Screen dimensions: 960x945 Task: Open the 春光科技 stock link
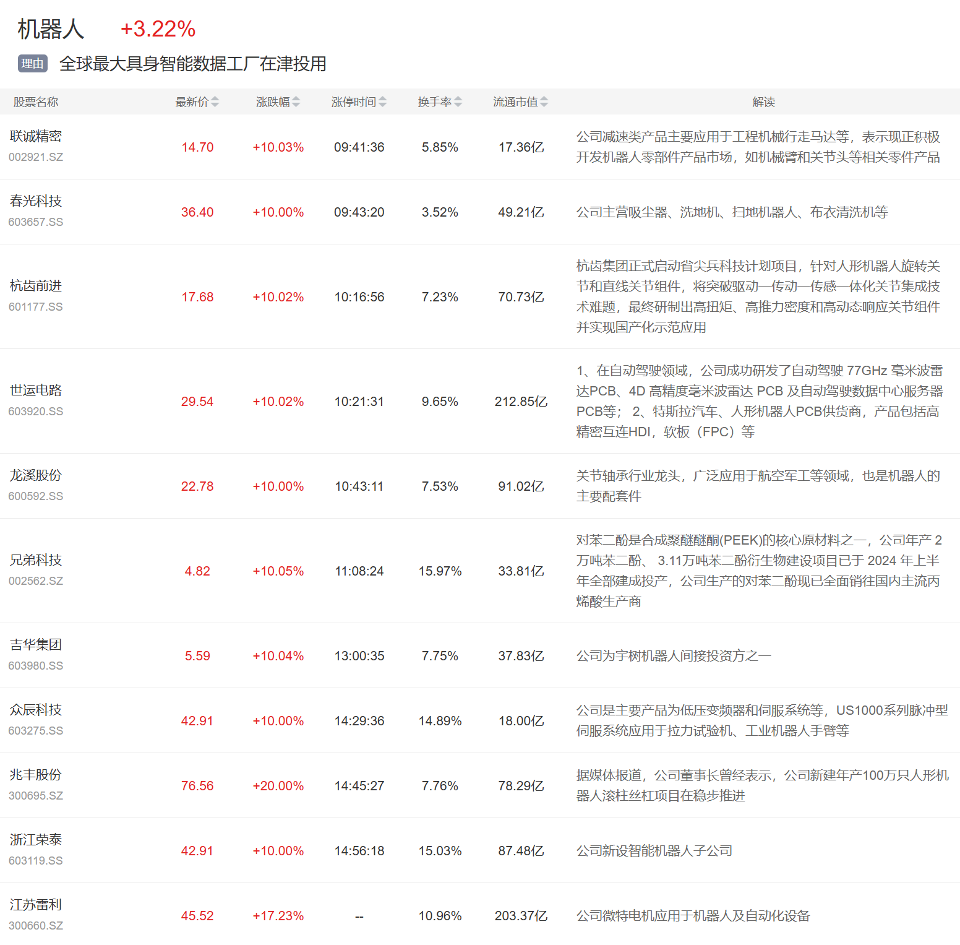(36, 201)
